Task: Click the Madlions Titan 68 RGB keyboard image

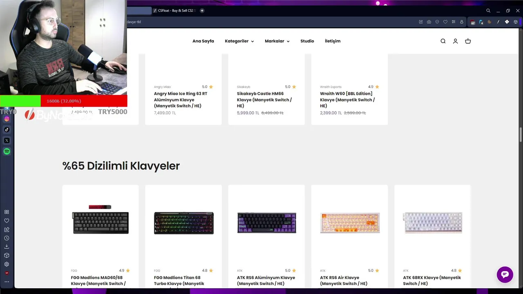Action: click(184, 223)
